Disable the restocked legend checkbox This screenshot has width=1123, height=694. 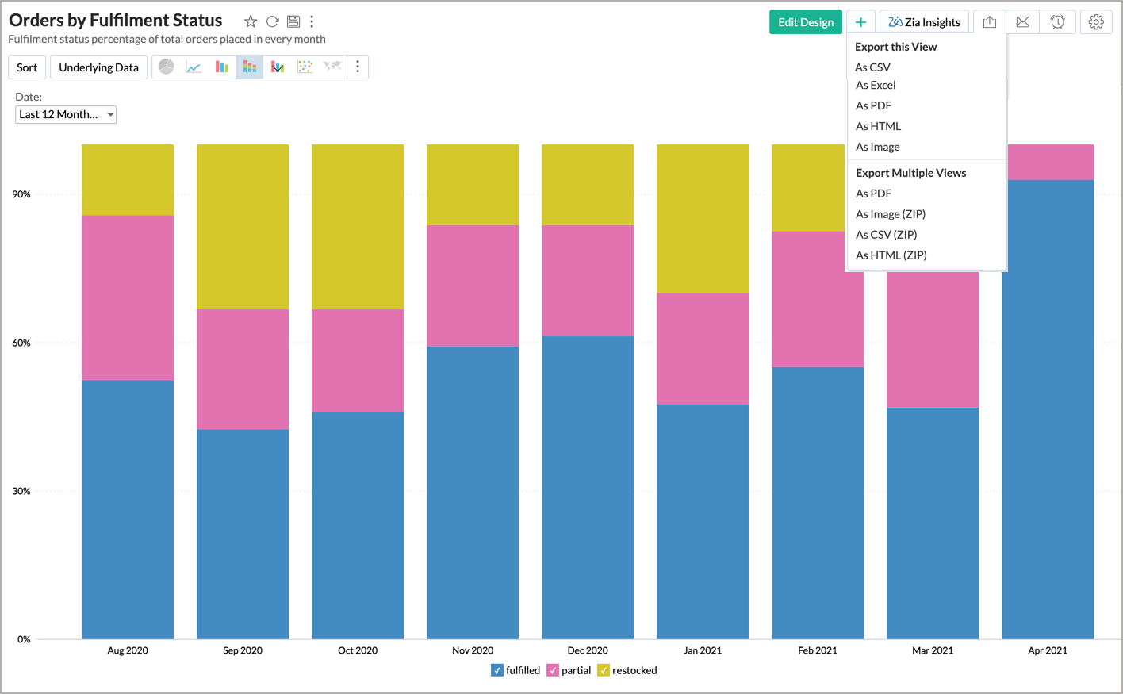coord(604,671)
